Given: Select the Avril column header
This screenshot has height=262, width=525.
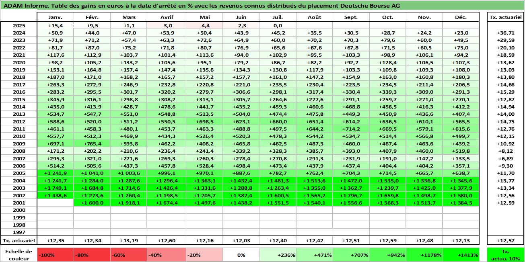Looking at the screenshot, I should [166, 17].
